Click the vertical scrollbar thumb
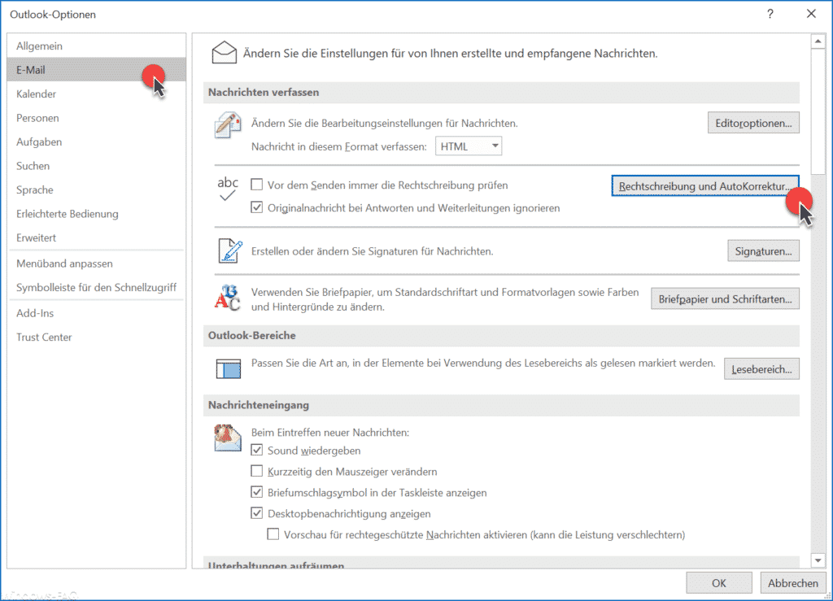Viewport: 833px width, 601px height. click(818, 111)
